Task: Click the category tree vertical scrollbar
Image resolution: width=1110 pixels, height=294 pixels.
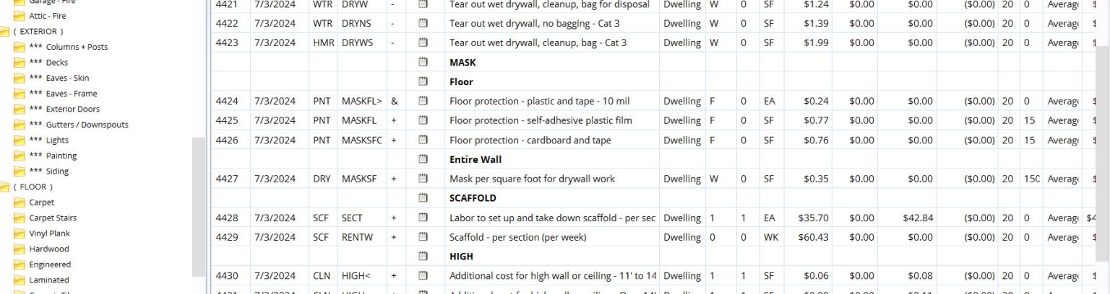Action: point(199,209)
